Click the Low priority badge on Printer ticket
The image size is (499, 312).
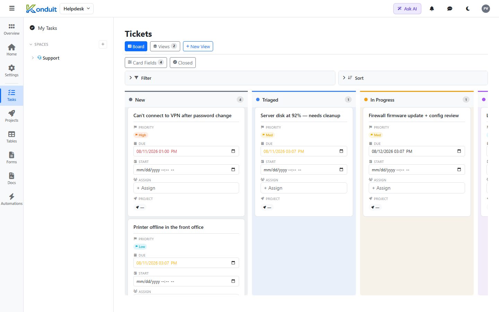pos(140,247)
